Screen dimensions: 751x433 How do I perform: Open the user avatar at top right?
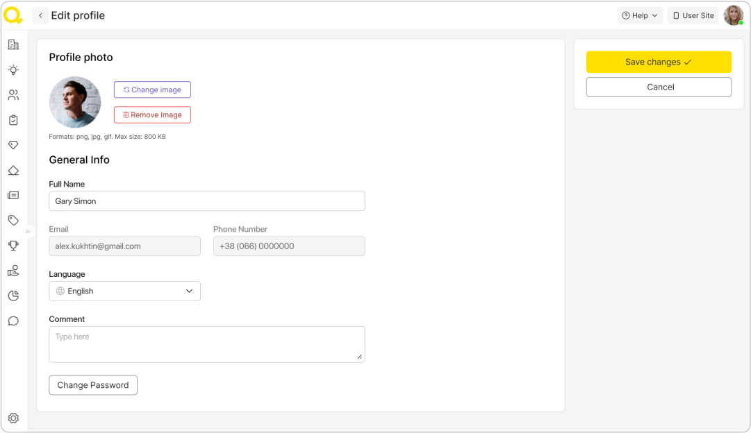tap(733, 15)
